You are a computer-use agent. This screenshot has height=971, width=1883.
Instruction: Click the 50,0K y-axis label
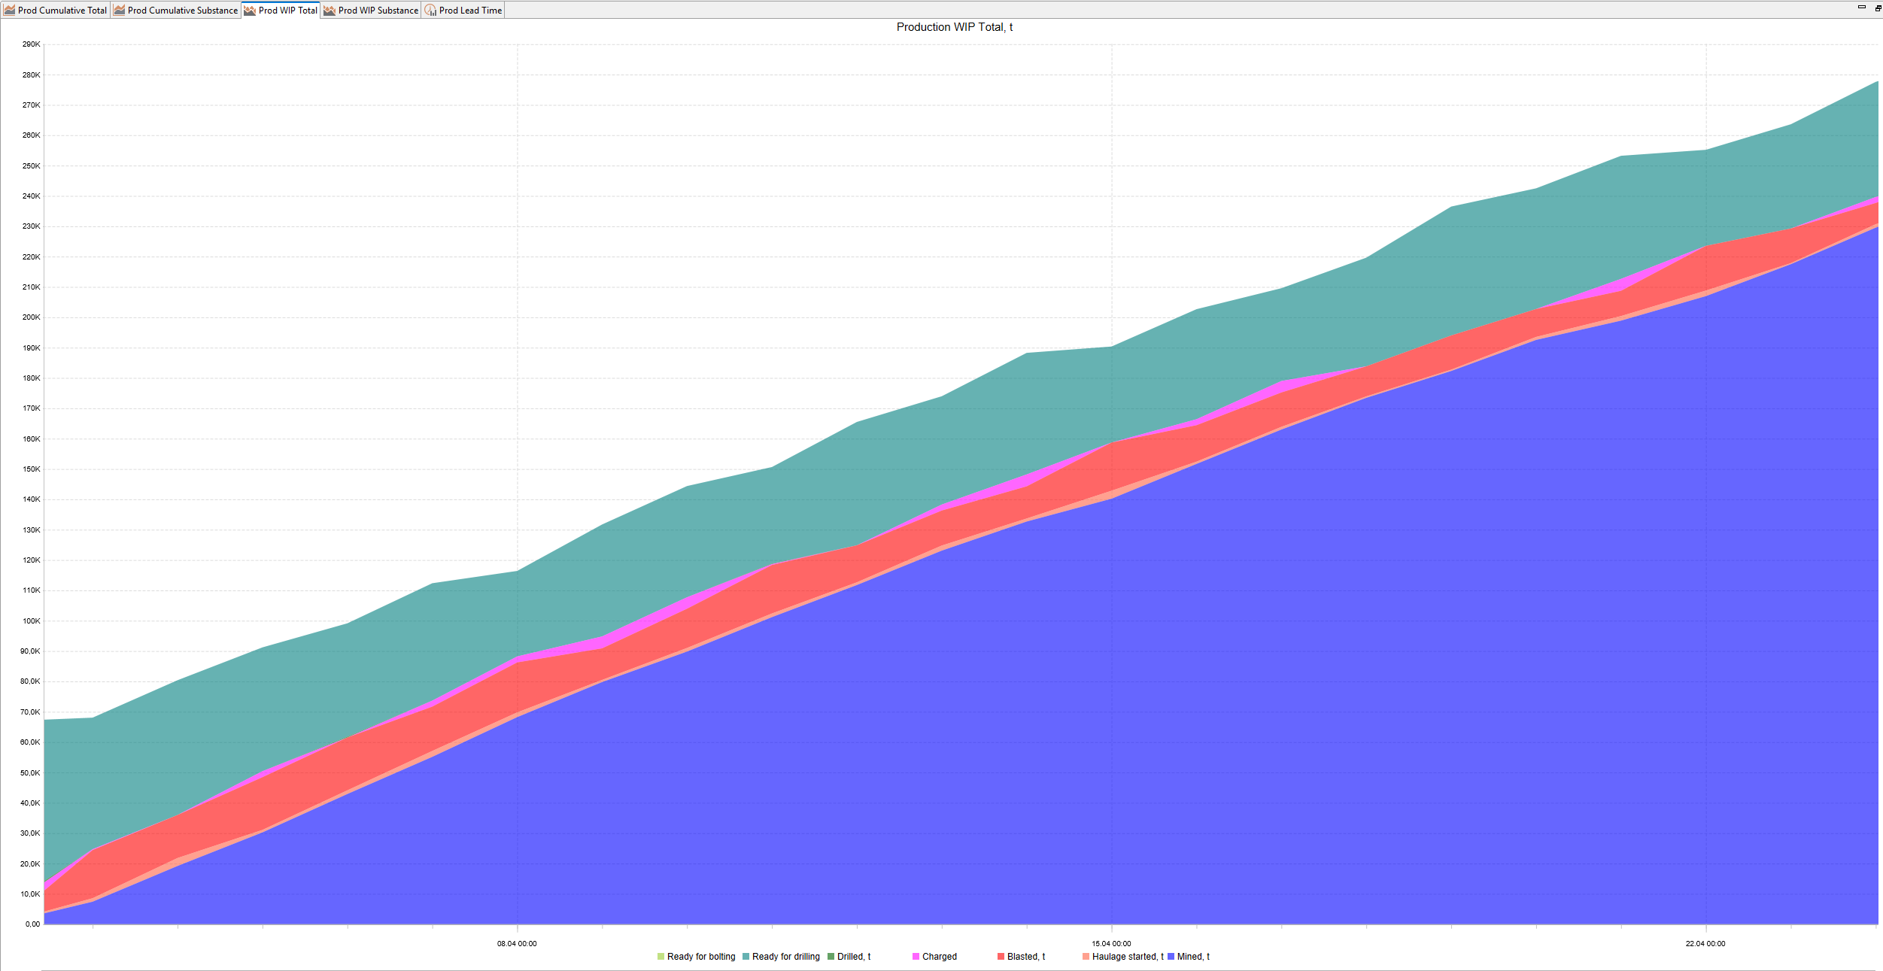(30, 773)
